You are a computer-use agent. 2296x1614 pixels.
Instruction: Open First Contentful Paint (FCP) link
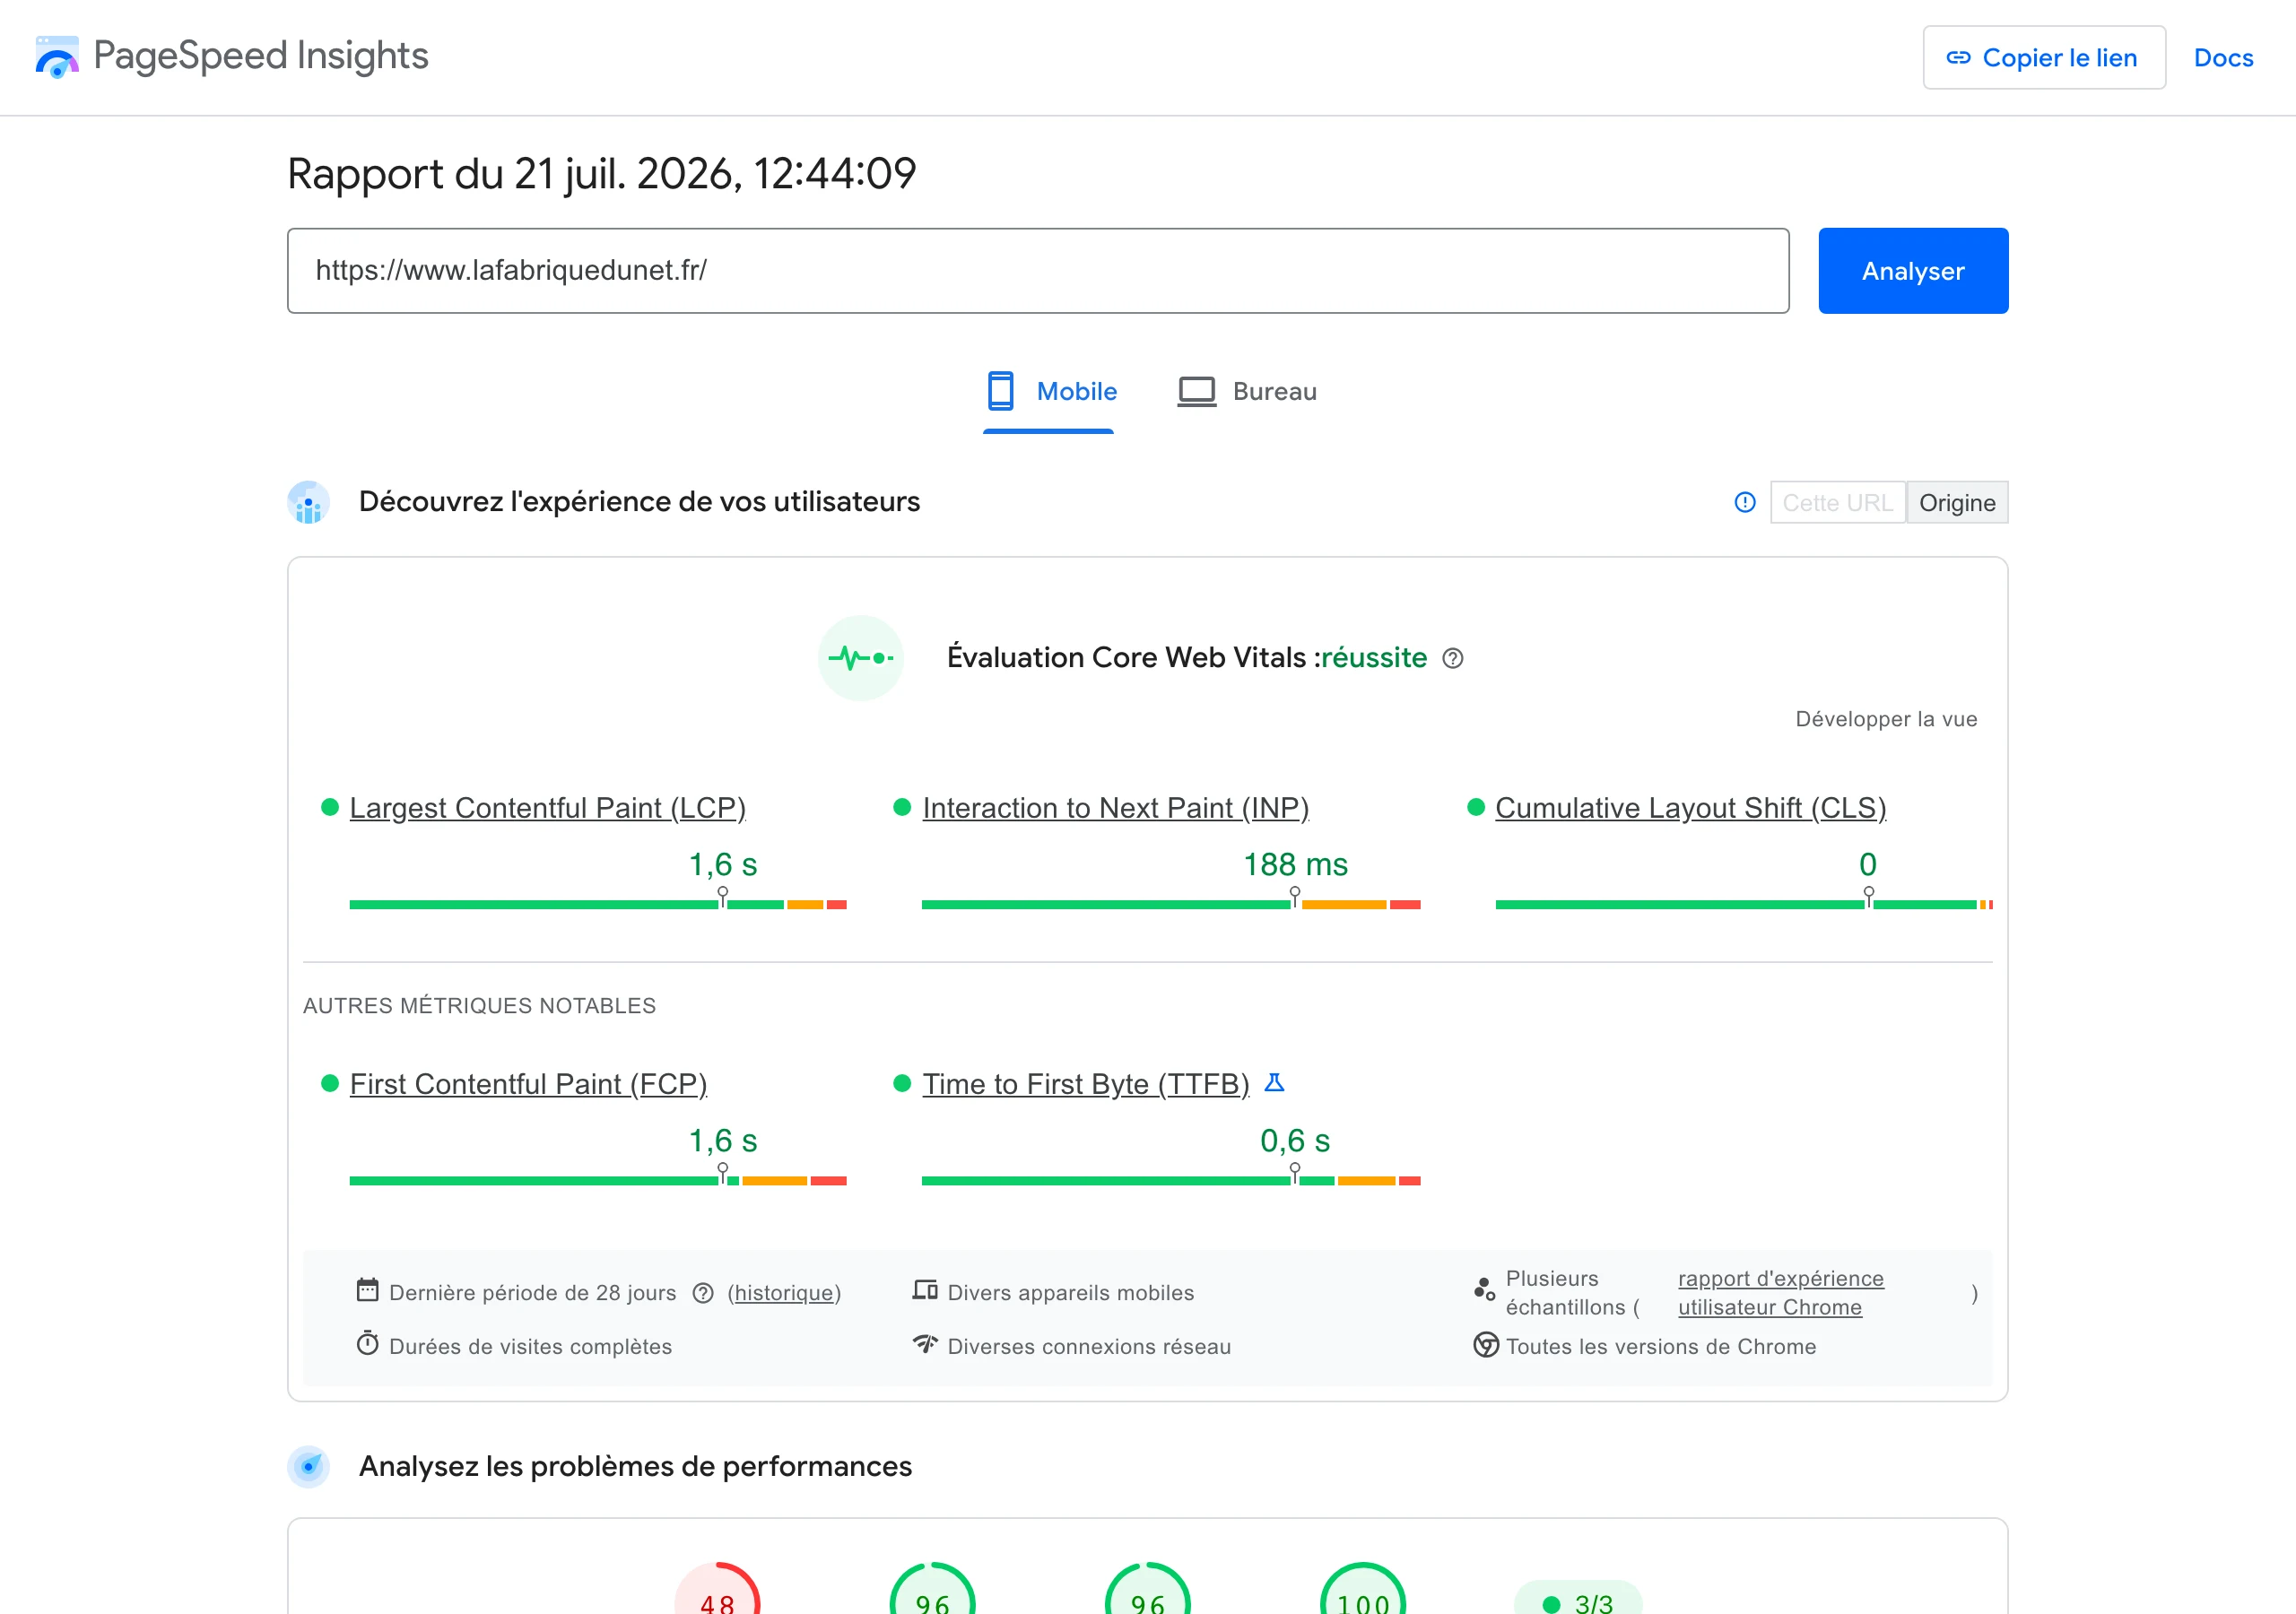tap(528, 1084)
